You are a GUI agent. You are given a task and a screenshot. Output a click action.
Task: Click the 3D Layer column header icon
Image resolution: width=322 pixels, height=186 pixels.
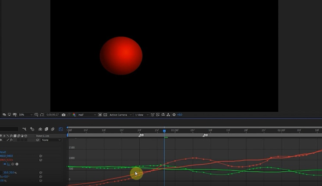tap(26, 136)
